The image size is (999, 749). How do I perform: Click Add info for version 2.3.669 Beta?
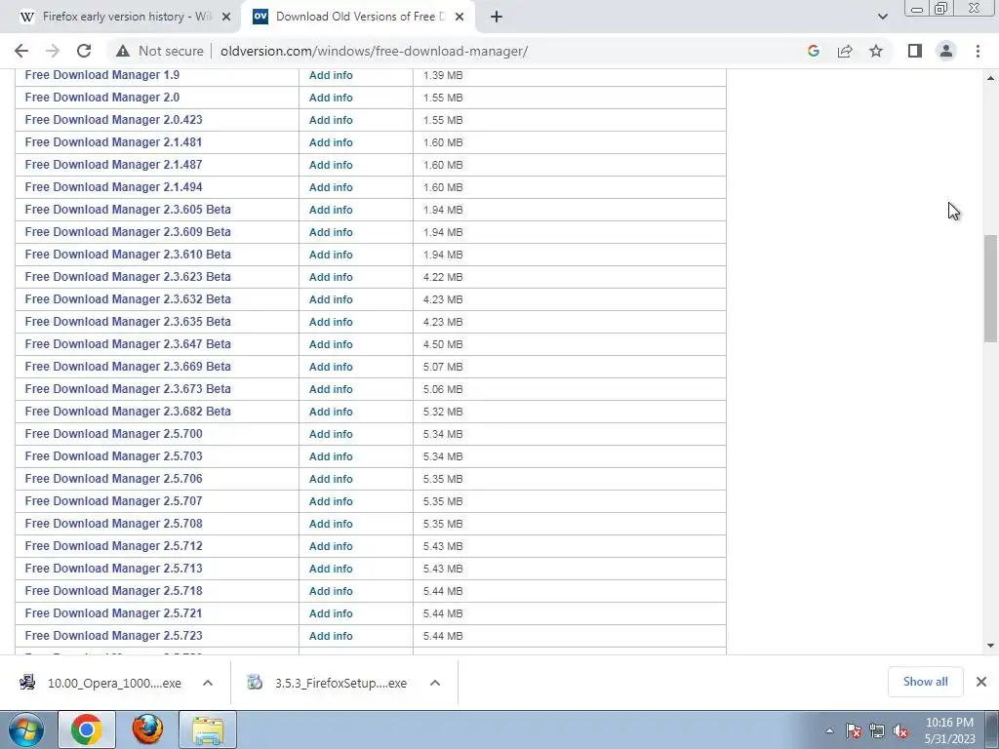[331, 367]
